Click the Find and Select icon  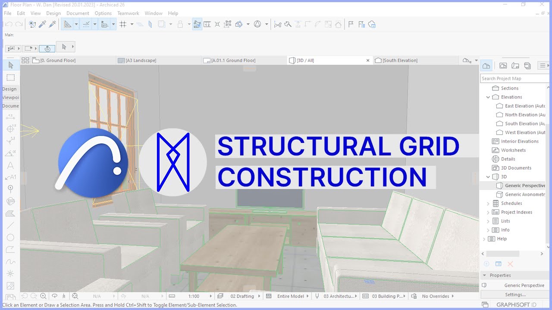pyautogui.click(x=32, y=25)
